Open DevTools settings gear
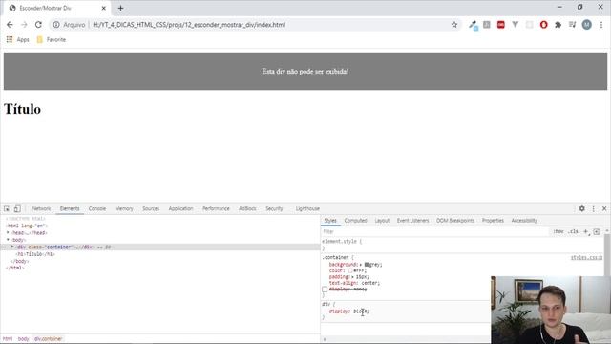611x344 pixels. (581, 208)
